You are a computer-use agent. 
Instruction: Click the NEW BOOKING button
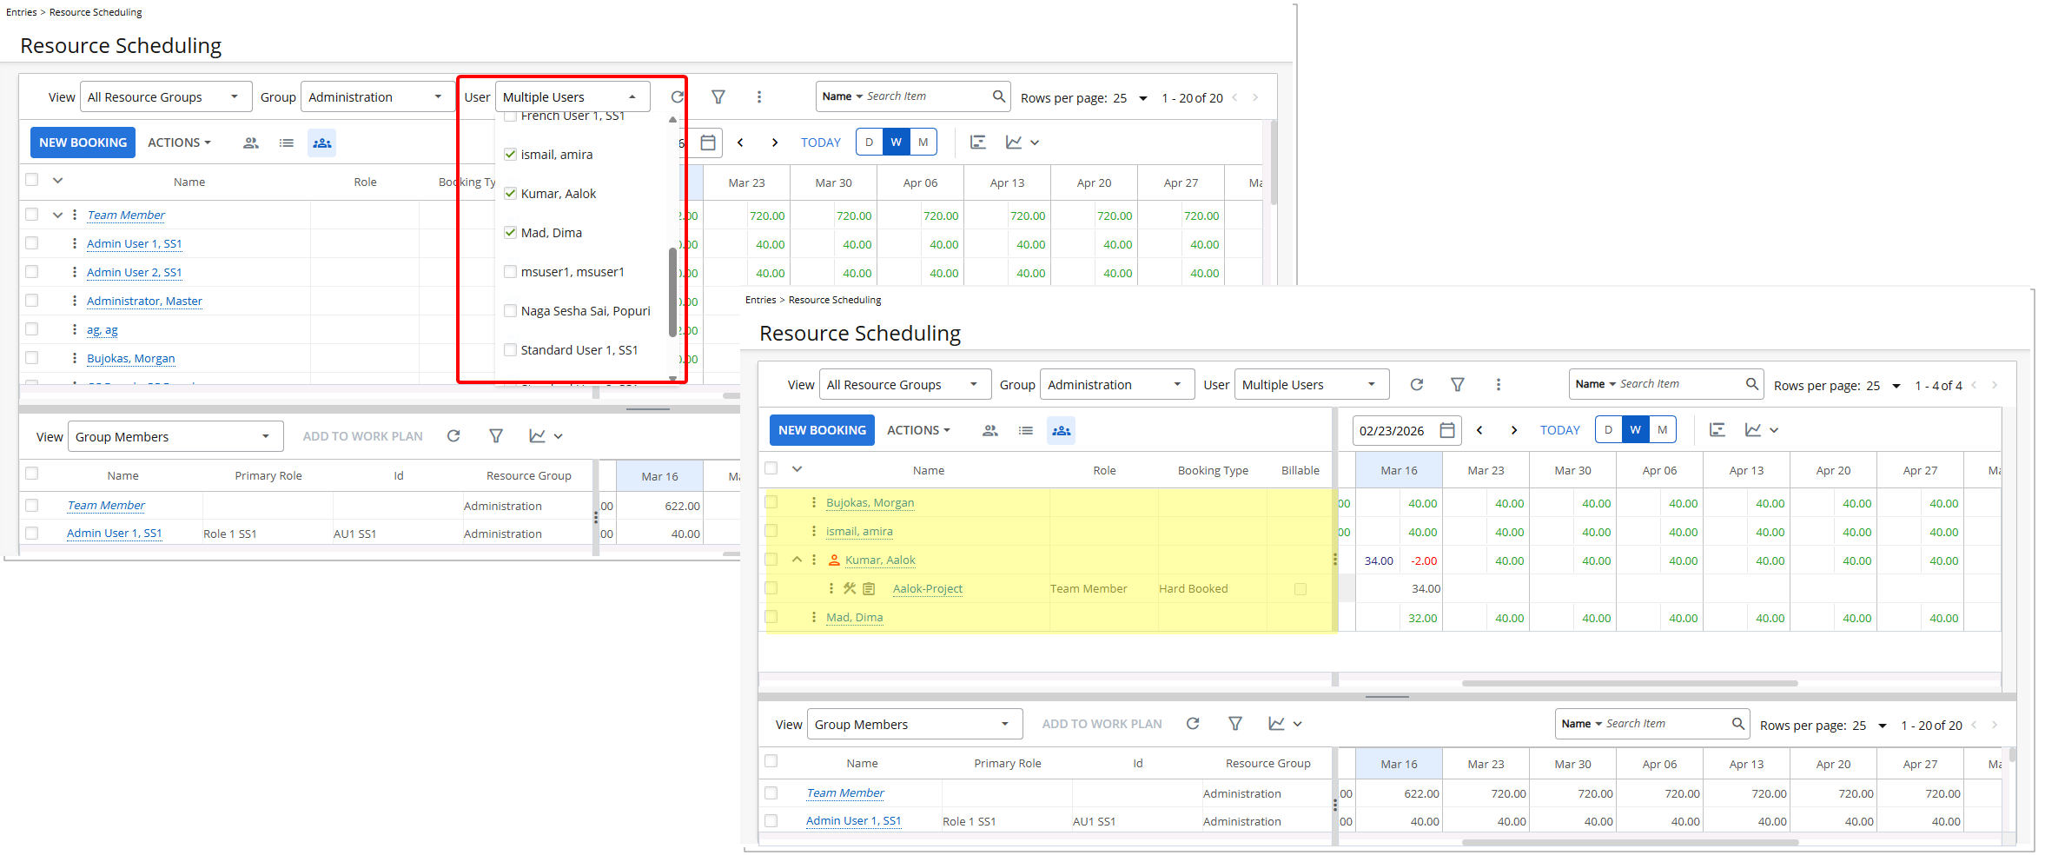click(821, 429)
